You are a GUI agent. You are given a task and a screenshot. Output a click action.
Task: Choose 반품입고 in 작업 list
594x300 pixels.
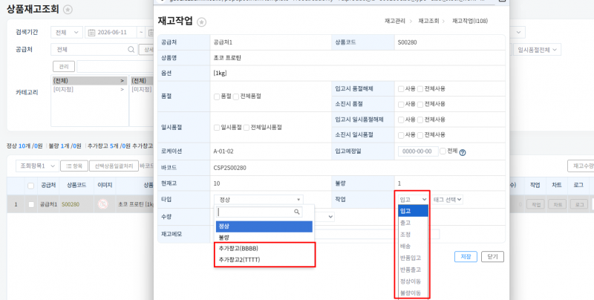pyautogui.click(x=413, y=258)
